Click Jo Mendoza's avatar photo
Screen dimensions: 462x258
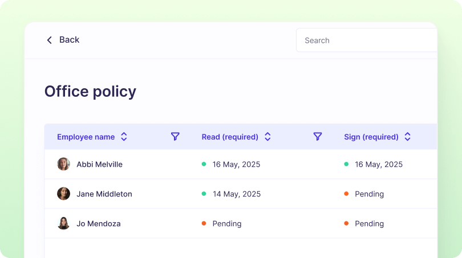63,223
